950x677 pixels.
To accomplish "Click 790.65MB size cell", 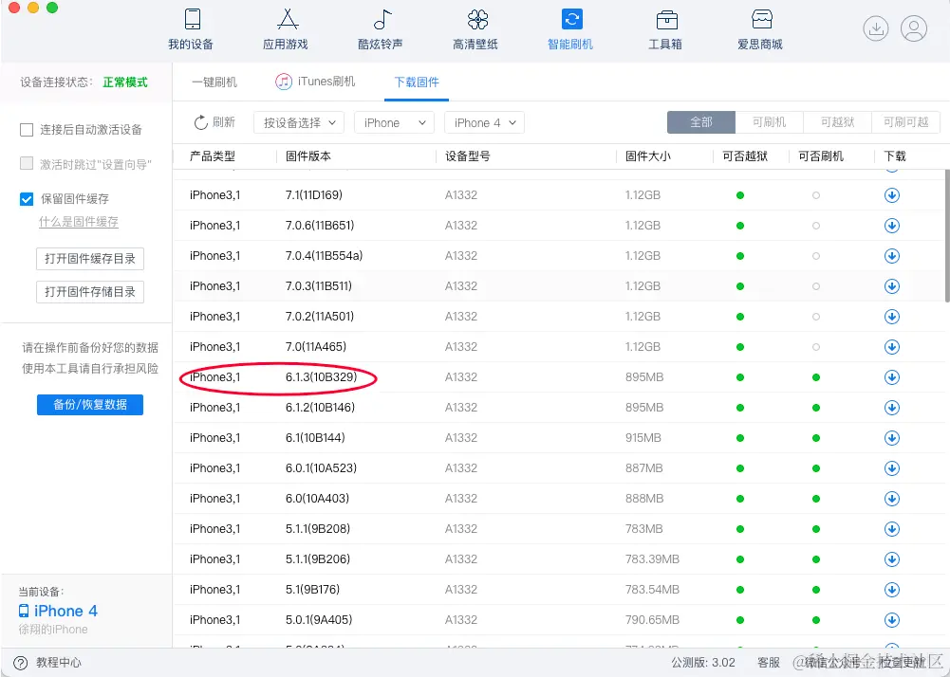I will [653, 619].
